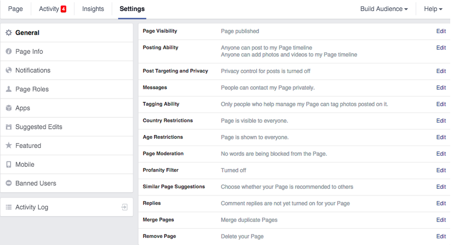The image size is (456, 245).
Task: Edit the Messages setting
Action: pyautogui.click(x=441, y=87)
